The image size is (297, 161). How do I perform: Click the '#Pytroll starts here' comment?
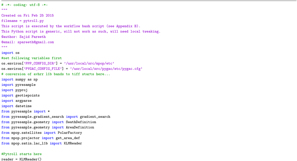tap(22, 154)
